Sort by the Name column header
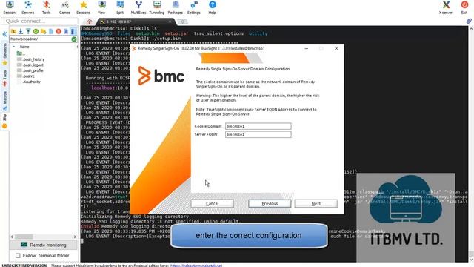The width and height of the screenshot is (474, 267). click(24, 47)
